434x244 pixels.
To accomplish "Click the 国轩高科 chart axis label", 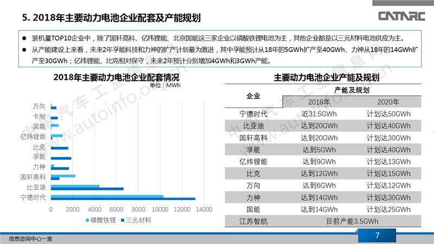I will [x=33, y=177].
